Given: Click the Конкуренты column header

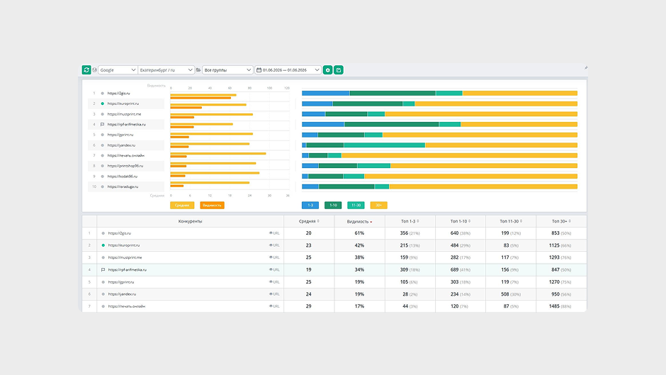Looking at the screenshot, I should (x=191, y=221).
